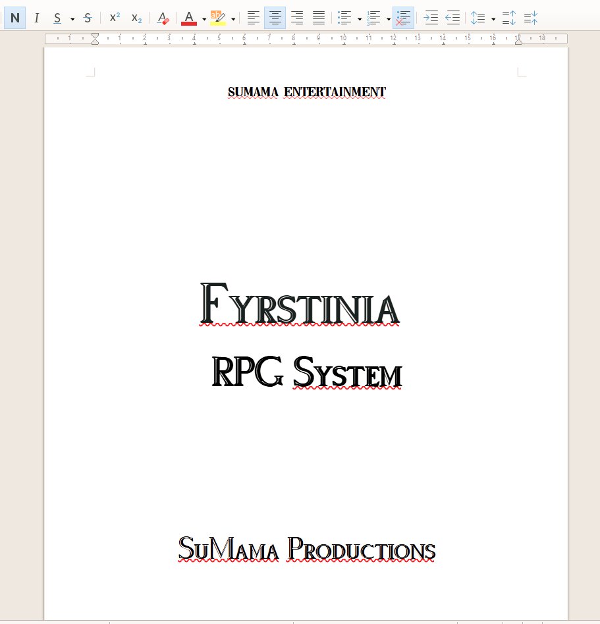Apply justified paragraph alignment

(319, 18)
